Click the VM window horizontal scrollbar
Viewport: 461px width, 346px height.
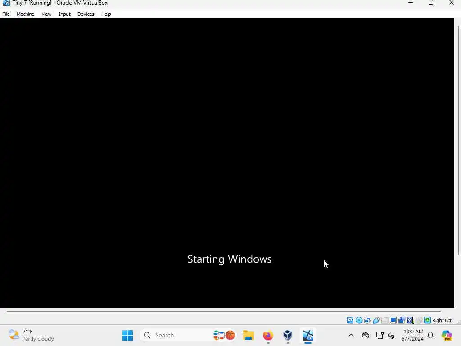click(223, 311)
